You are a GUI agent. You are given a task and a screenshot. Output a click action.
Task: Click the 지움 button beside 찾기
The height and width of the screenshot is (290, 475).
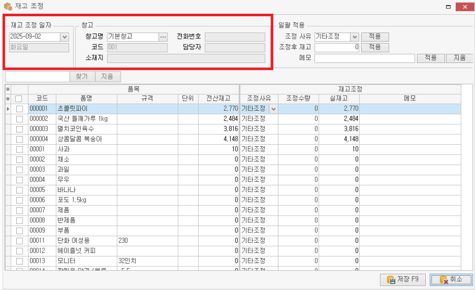click(x=107, y=77)
